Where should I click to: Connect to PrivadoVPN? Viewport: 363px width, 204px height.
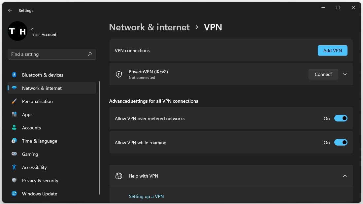(x=323, y=75)
